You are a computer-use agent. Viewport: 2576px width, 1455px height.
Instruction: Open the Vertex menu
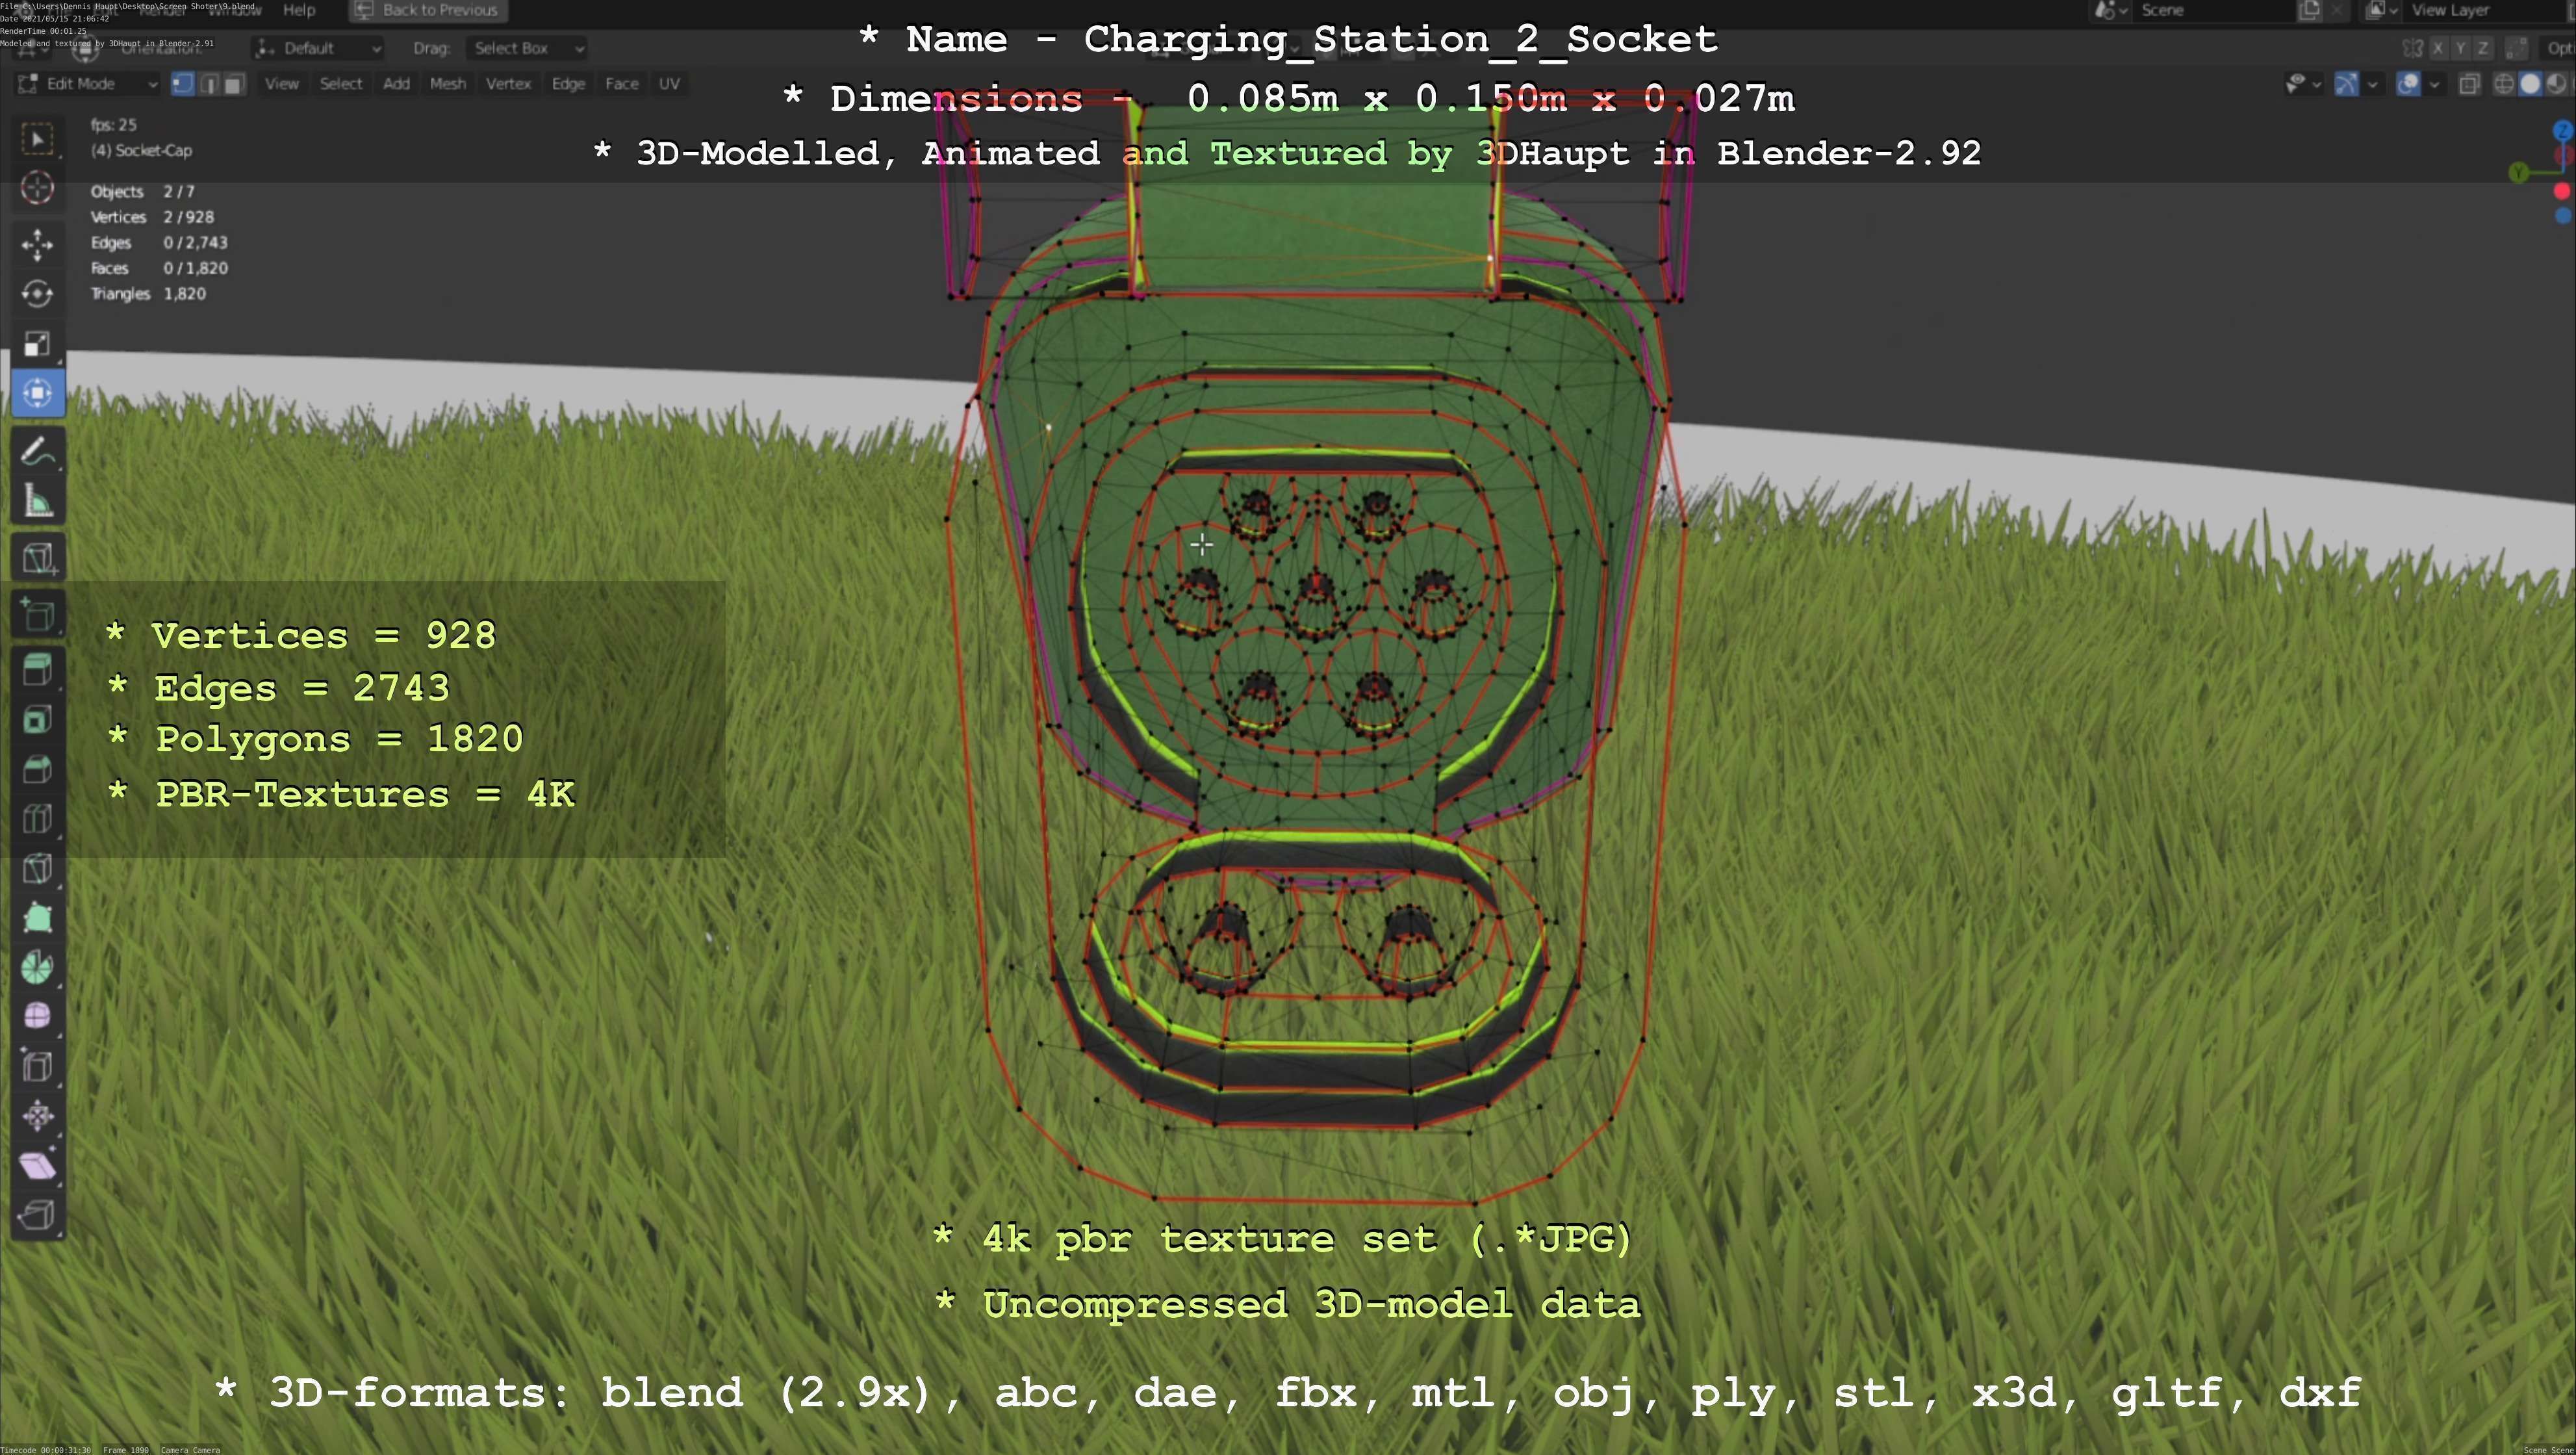(508, 84)
